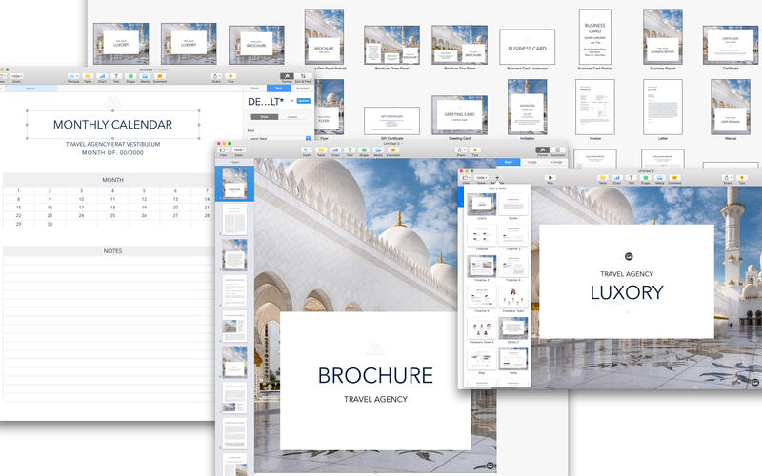Add Comment in the Numbers calendar window
Screen dimensions: 762x476
[x=160, y=77]
